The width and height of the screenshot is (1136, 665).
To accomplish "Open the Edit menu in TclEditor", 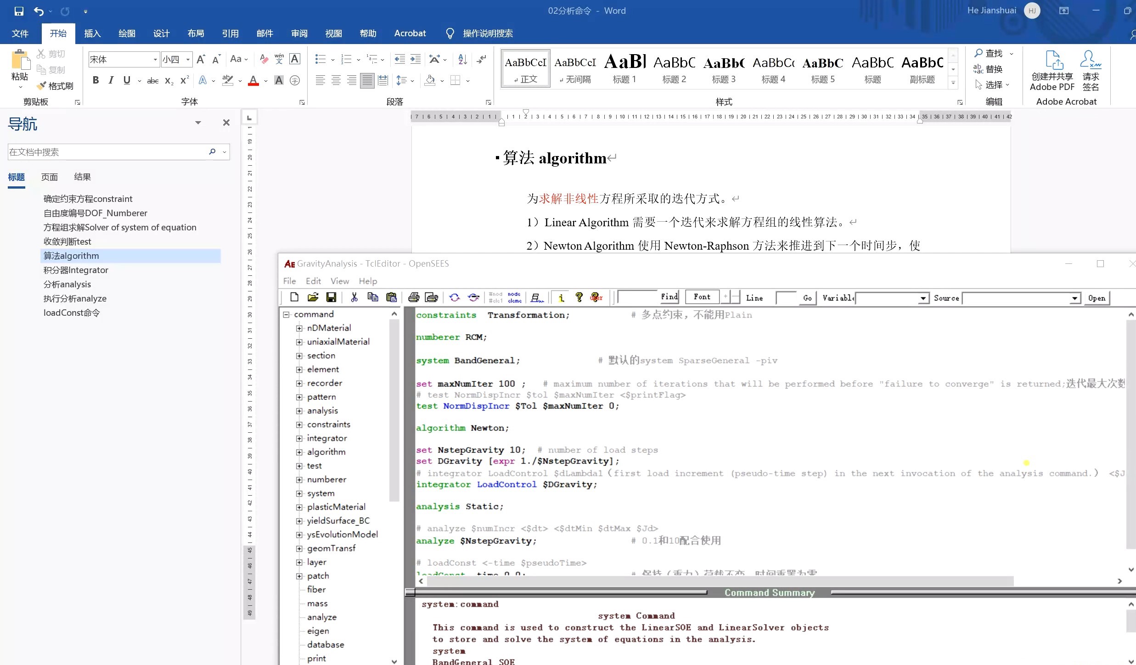I will tap(313, 280).
